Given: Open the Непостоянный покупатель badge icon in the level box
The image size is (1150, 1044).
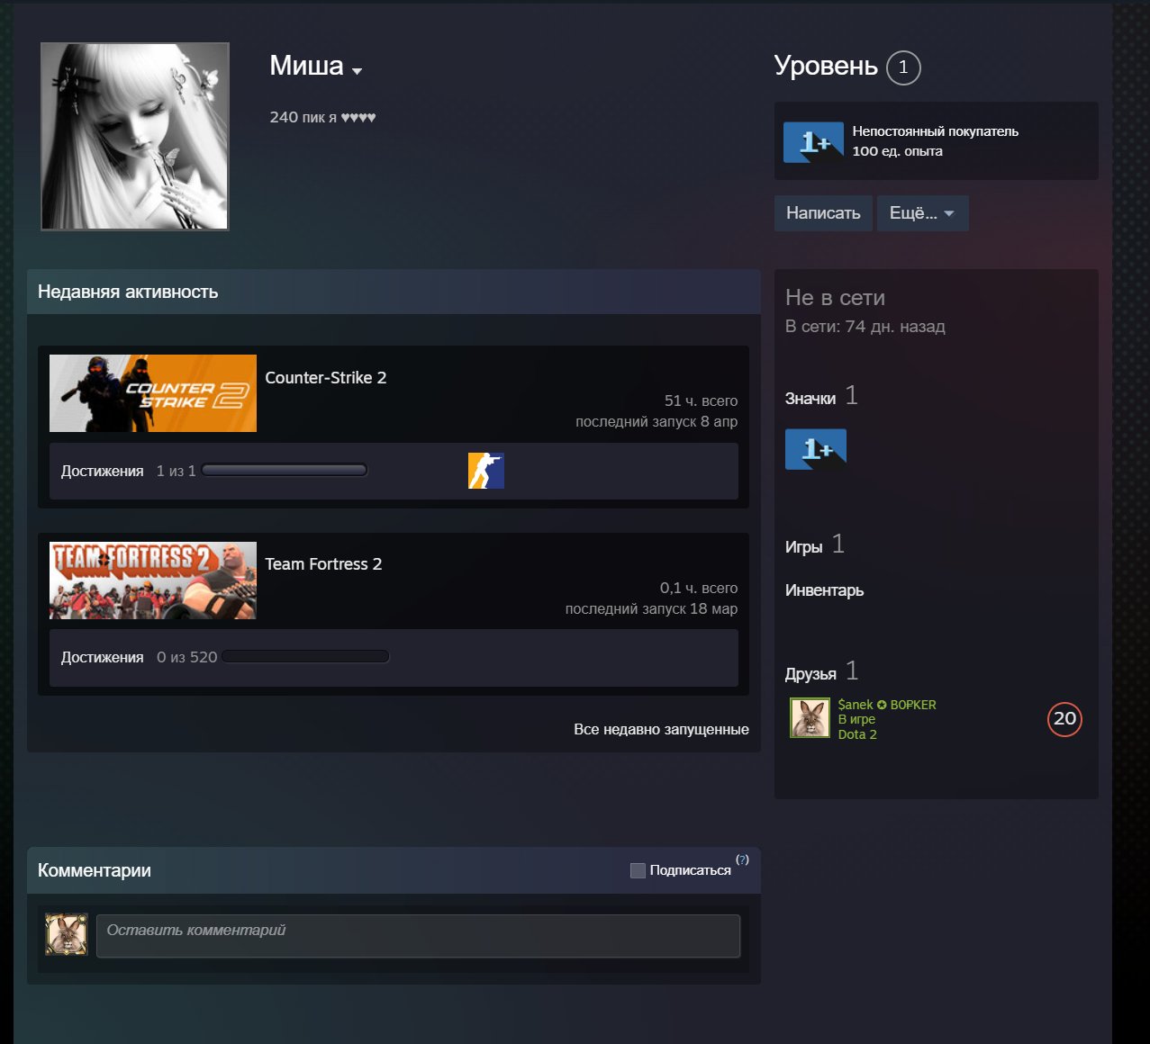Looking at the screenshot, I should tap(813, 142).
